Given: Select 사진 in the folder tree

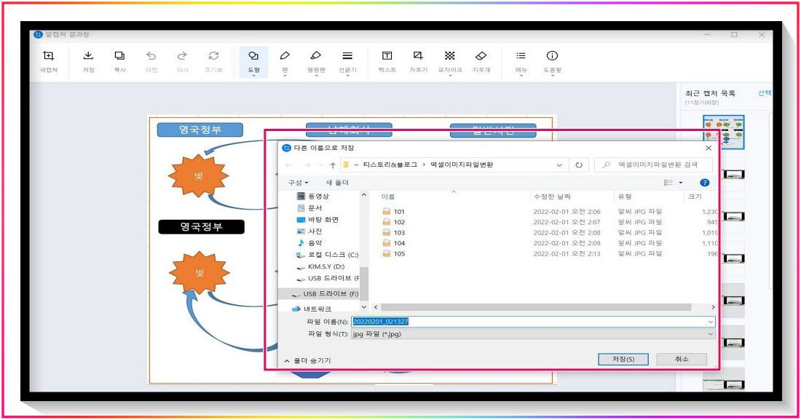Looking at the screenshot, I should [309, 231].
